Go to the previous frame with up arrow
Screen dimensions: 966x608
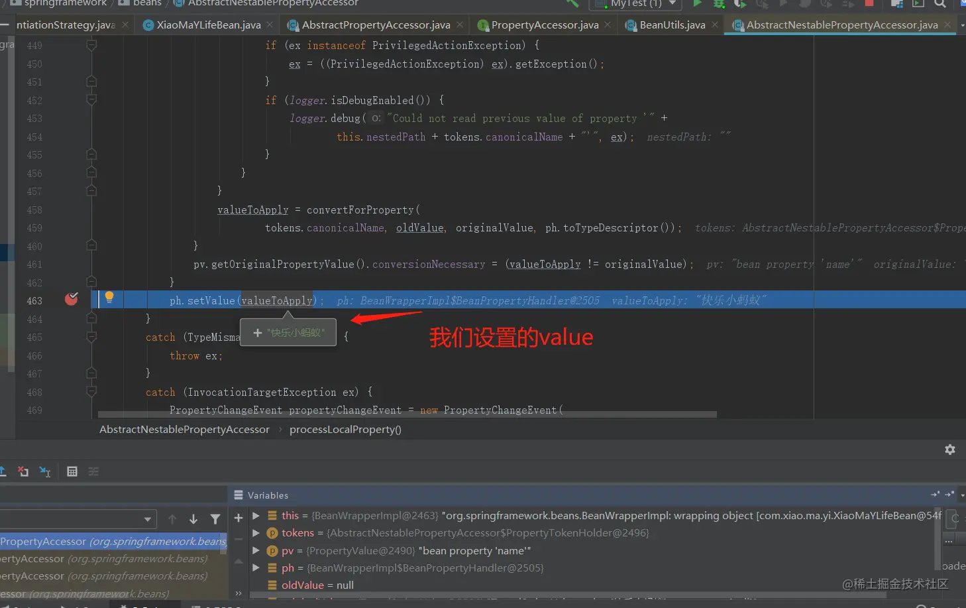[x=172, y=519]
